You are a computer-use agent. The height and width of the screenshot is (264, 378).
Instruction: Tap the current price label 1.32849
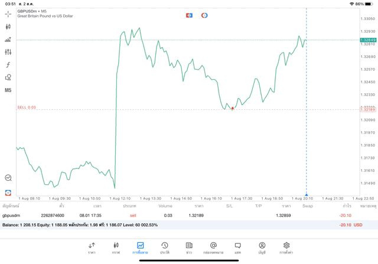pyautogui.click(x=367, y=40)
